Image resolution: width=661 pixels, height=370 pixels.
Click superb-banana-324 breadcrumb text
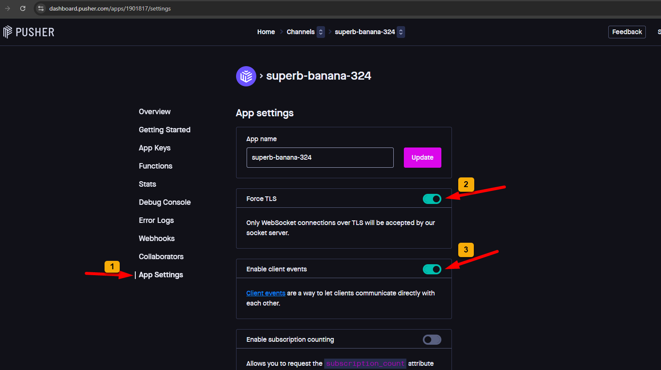pyautogui.click(x=365, y=32)
